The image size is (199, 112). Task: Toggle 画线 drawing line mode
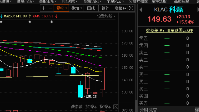[91, 8]
